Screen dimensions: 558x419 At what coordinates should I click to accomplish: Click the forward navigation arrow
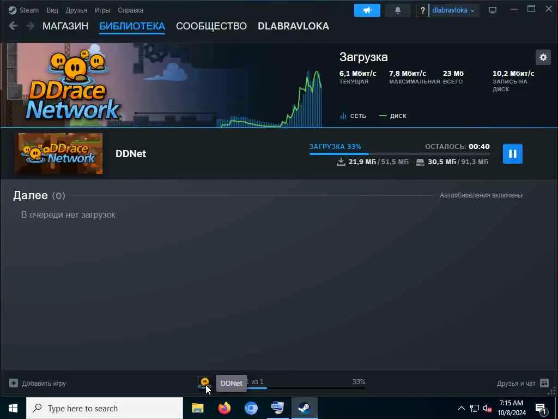pyautogui.click(x=31, y=26)
